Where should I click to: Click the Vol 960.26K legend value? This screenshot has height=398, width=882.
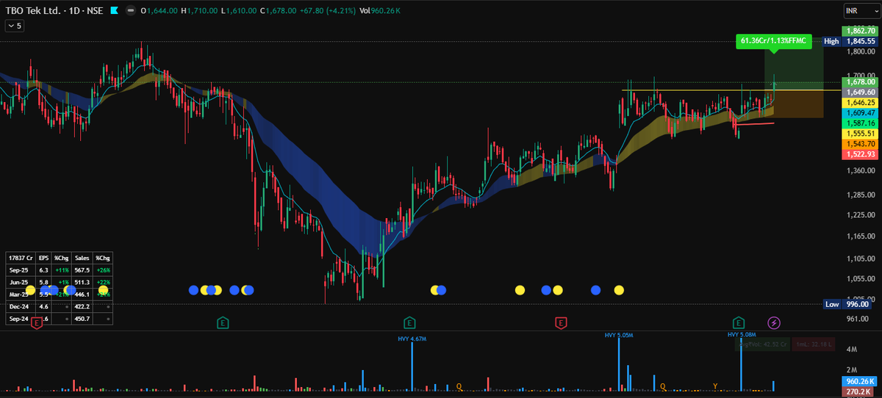[380, 11]
